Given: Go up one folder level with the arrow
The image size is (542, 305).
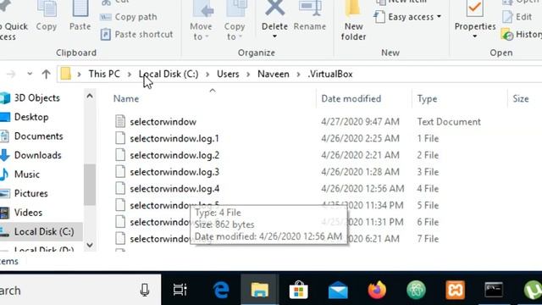Looking at the screenshot, I should point(46,74).
